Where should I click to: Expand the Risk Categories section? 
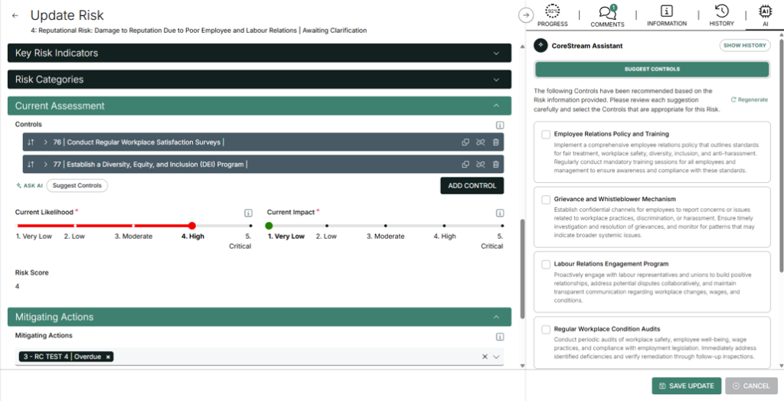point(259,80)
